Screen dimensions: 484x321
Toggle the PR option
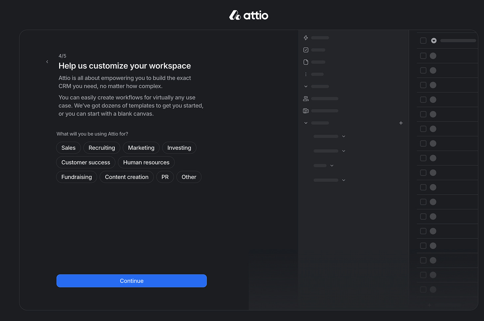(165, 177)
